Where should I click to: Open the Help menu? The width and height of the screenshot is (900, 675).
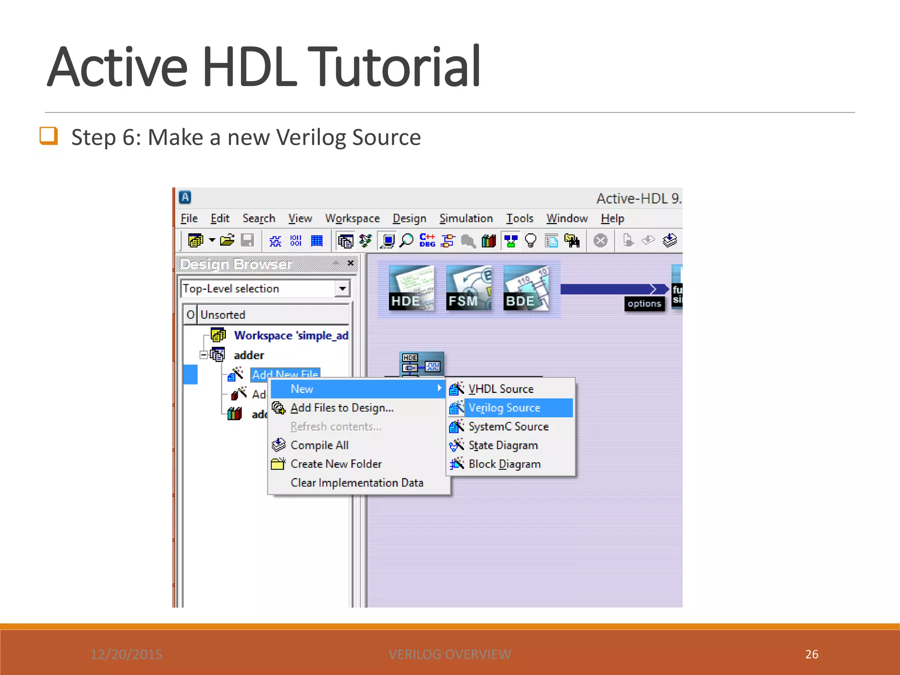(613, 218)
